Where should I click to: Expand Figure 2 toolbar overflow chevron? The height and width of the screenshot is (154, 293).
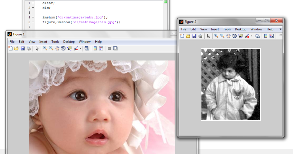(x=281, y=35)
